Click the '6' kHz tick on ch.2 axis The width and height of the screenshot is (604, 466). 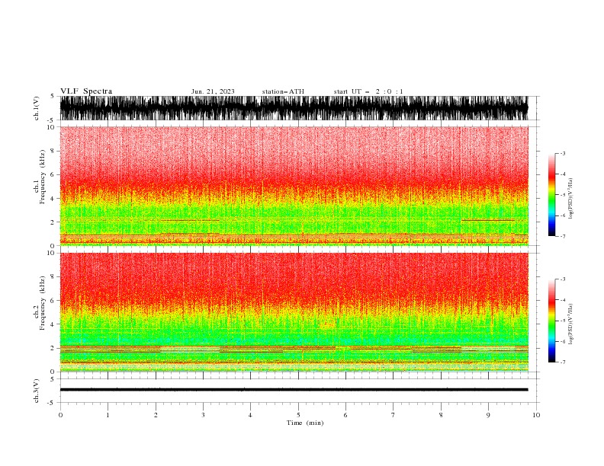[x=53, y=301]
